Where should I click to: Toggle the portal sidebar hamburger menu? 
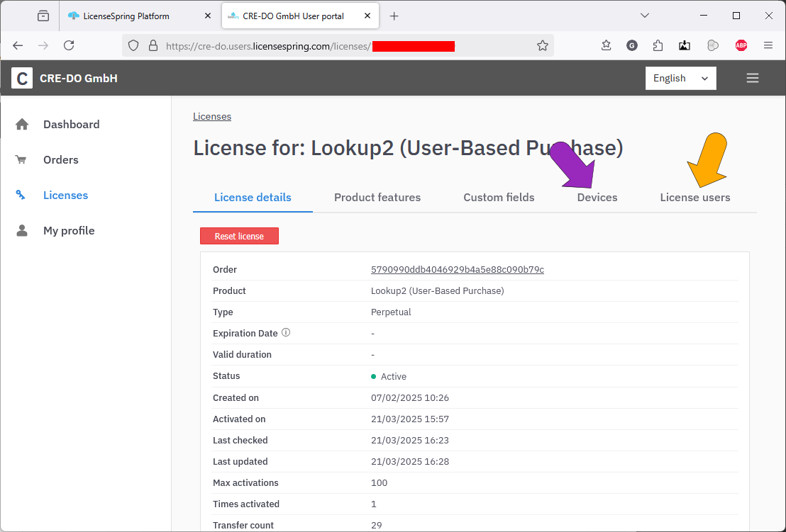point(752,78)
